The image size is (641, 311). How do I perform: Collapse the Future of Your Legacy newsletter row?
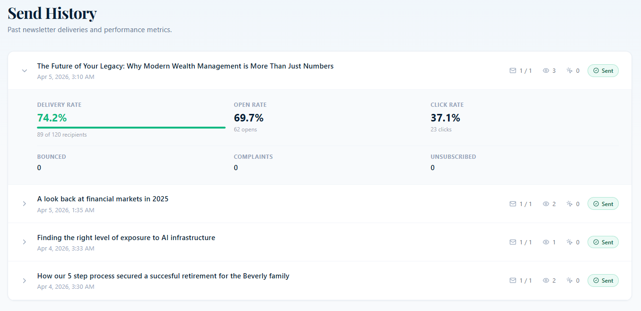(x=25, y=71)
